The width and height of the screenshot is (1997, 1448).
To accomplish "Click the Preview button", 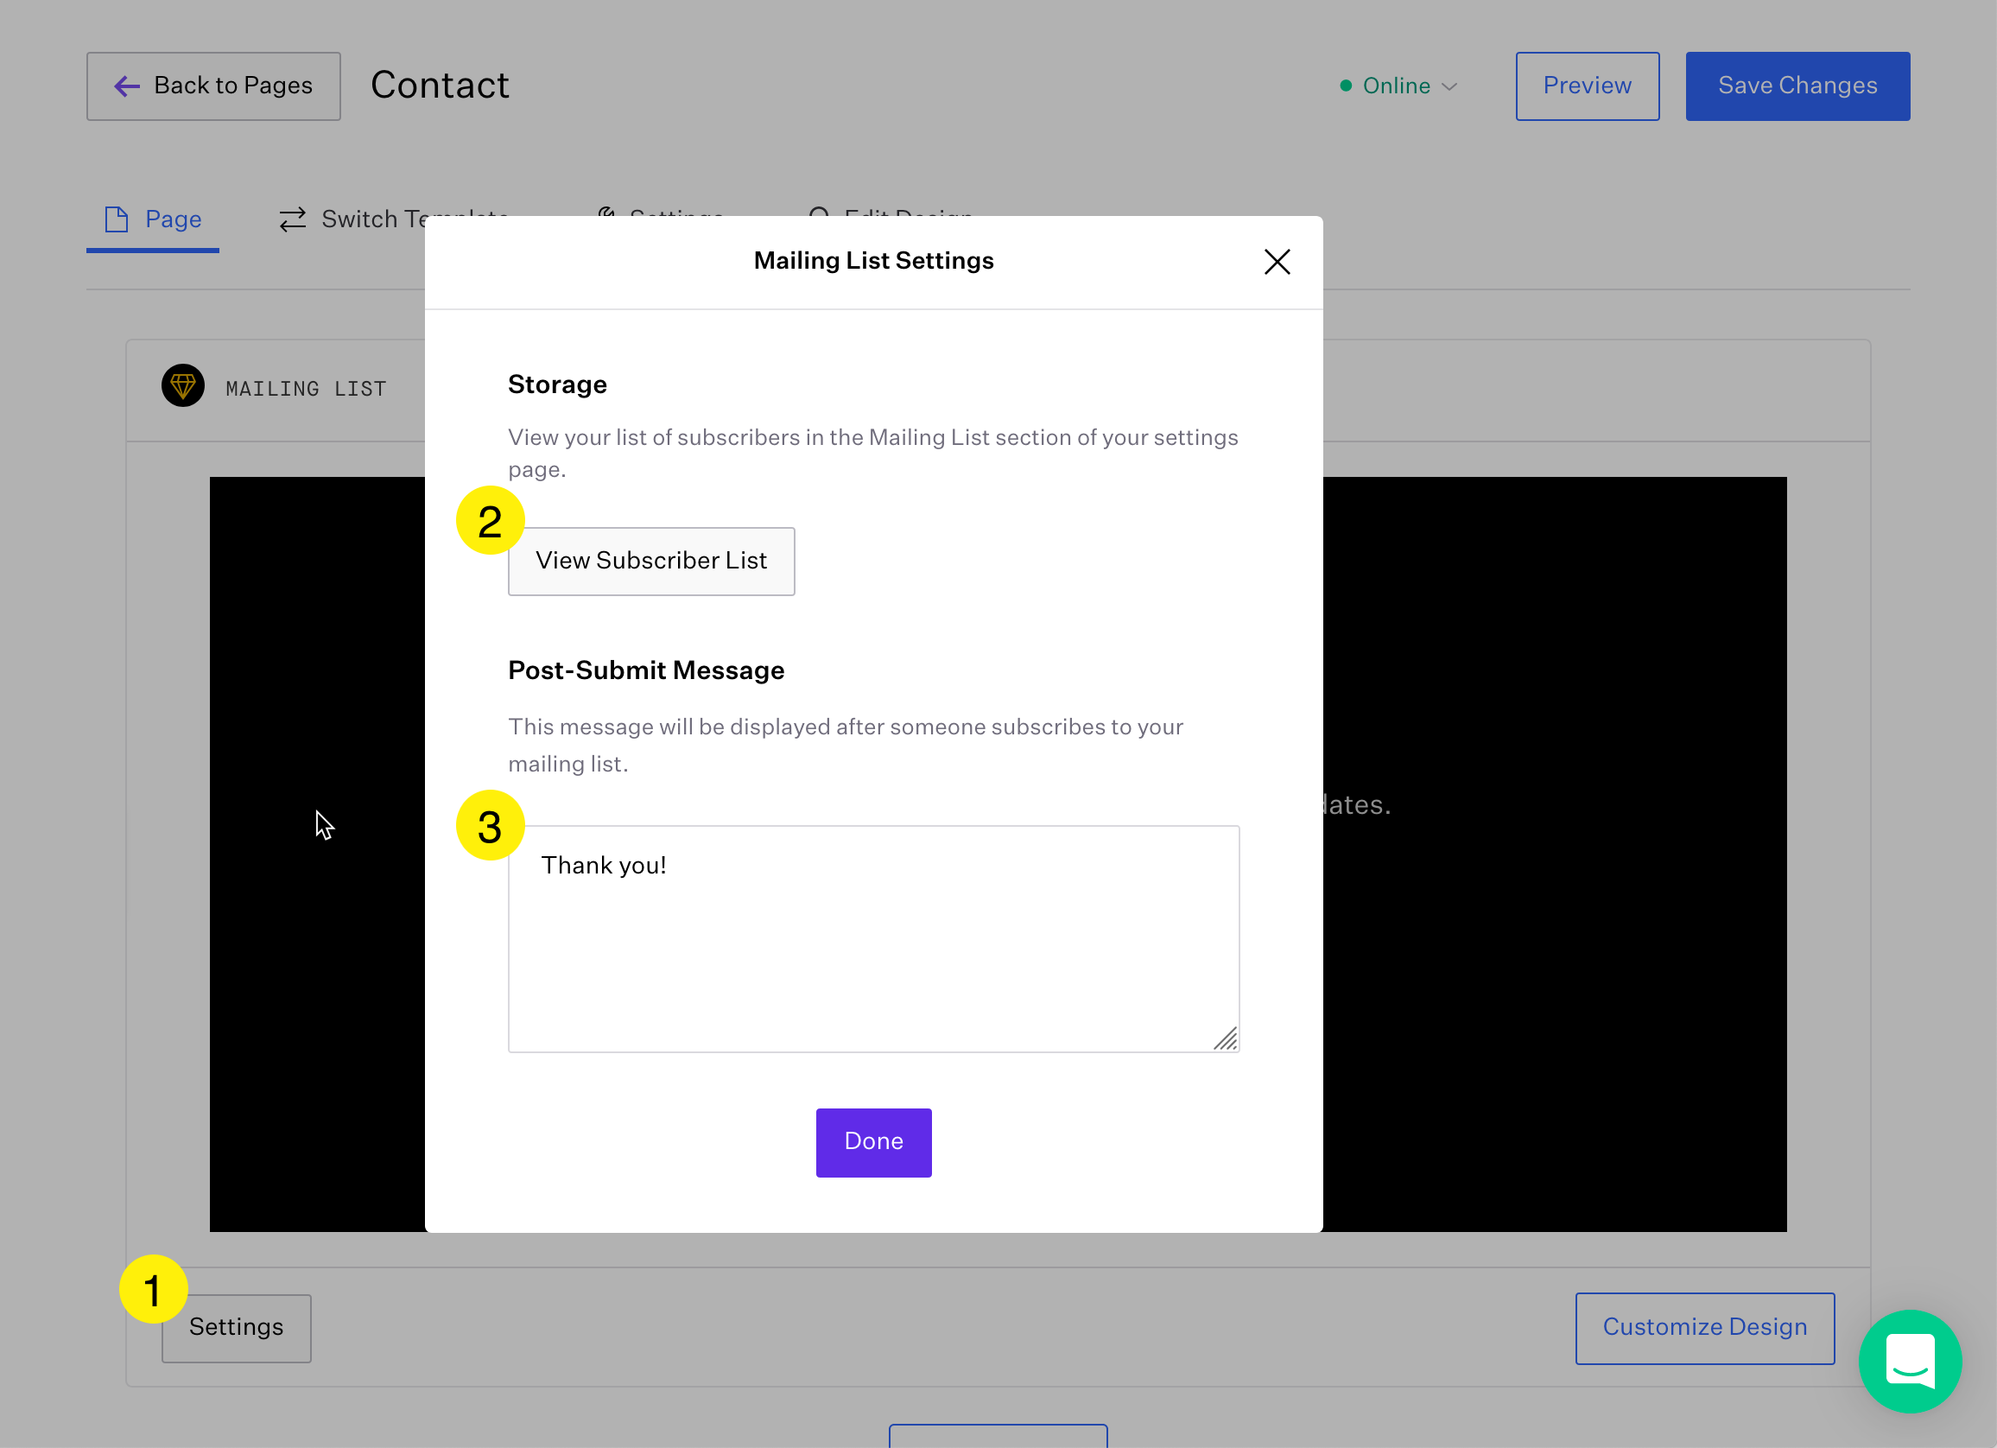I will [1587, 86].
